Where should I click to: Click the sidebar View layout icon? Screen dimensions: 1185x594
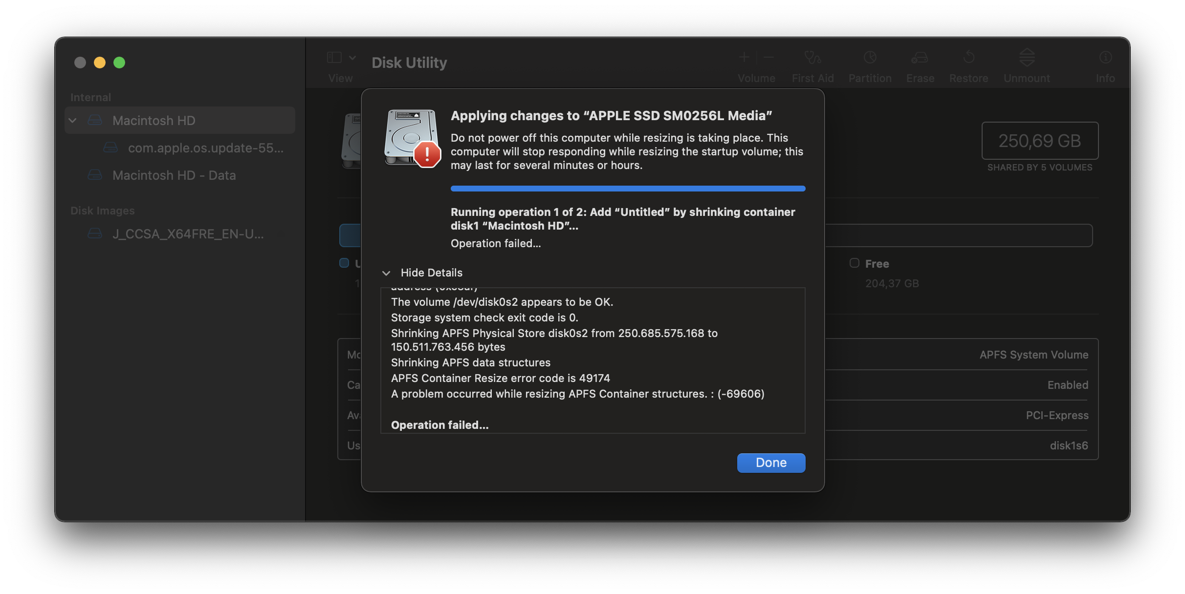click(334, 58)
